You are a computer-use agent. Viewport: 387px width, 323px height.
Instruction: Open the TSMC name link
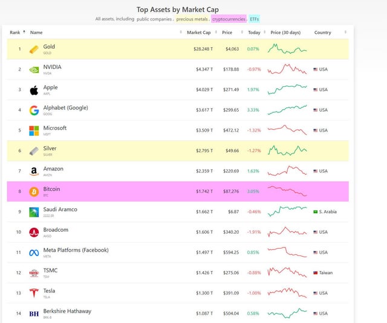[x=50, y=270]
